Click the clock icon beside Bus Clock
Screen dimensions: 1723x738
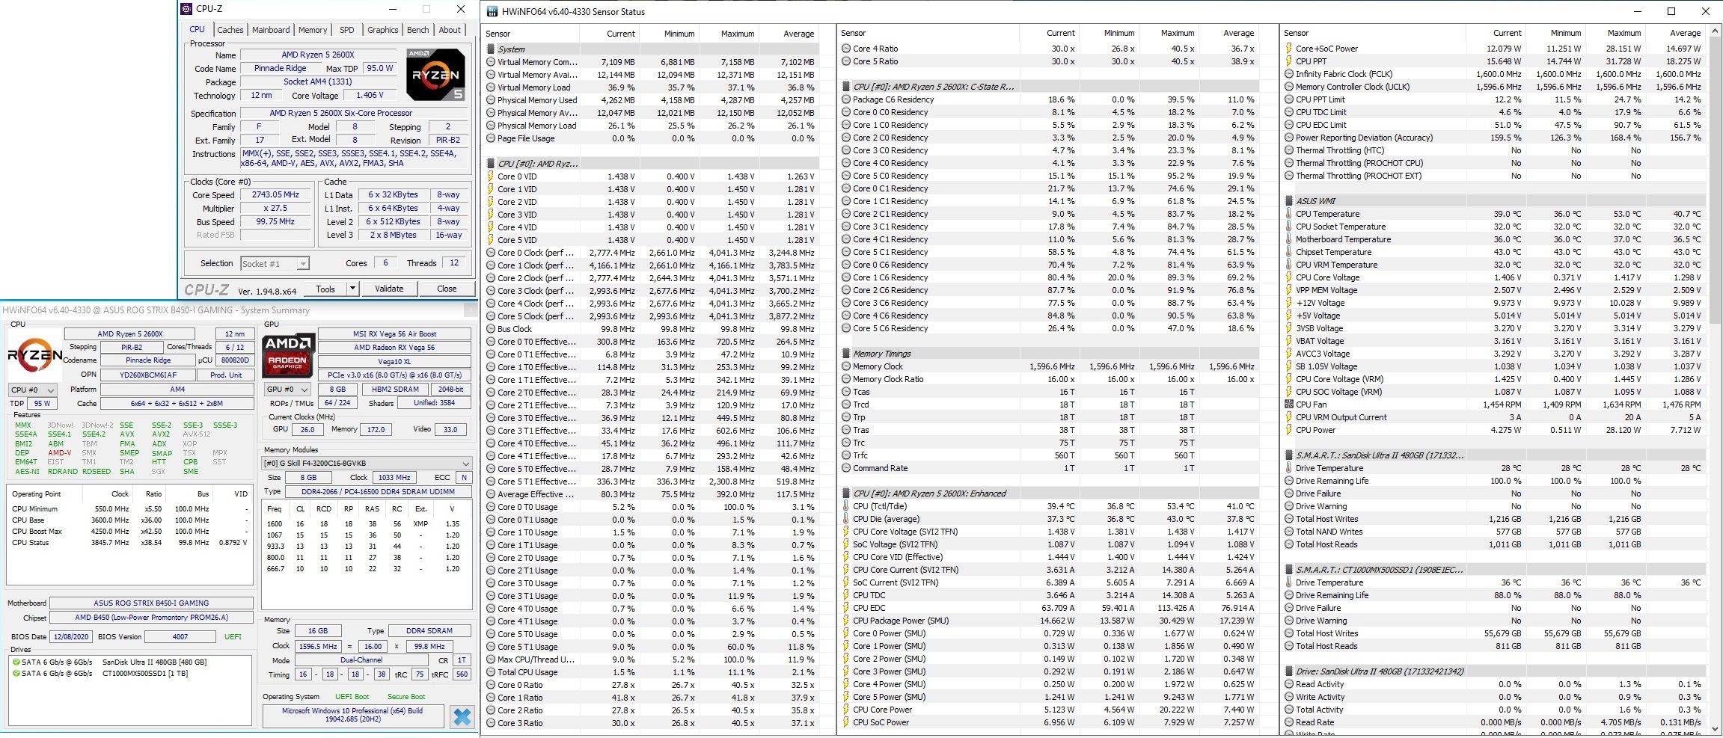[x=491, y=329]
